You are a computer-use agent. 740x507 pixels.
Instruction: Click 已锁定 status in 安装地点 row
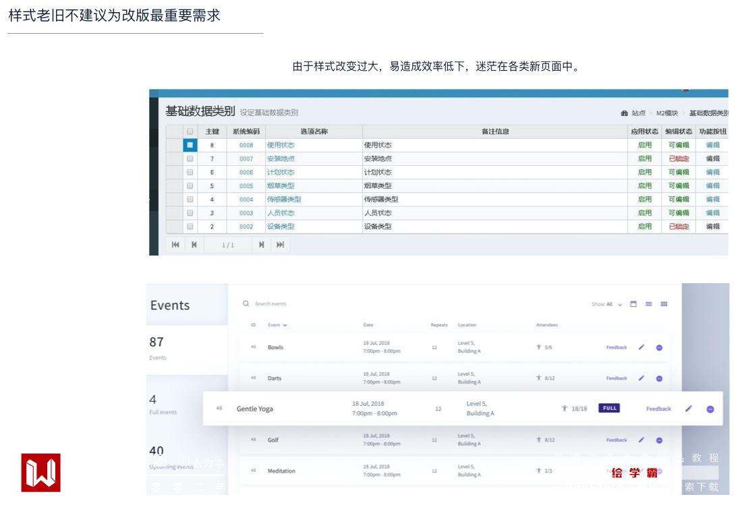tap(678, 159)
